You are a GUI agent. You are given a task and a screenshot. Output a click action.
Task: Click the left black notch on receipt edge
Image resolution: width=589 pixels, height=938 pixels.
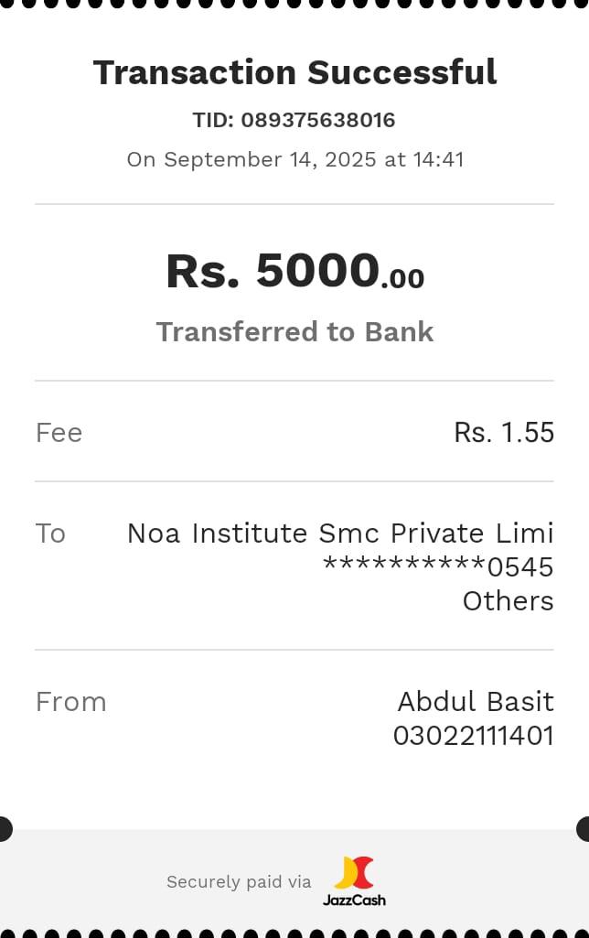click(x=5, y=829)
